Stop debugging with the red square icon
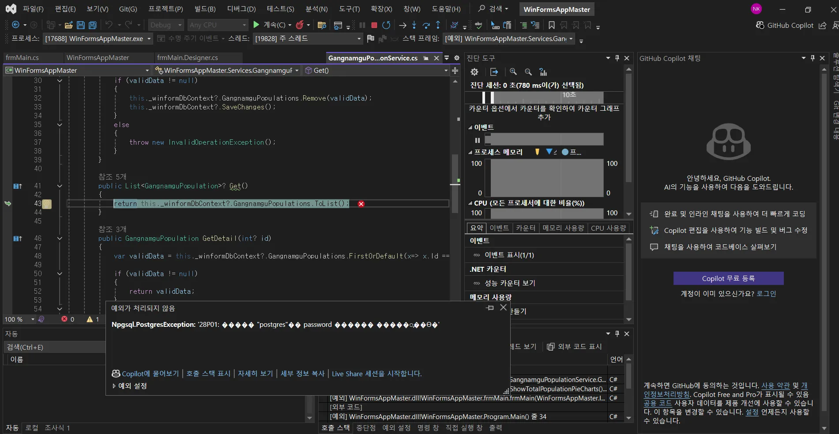 tap(374, 25)
